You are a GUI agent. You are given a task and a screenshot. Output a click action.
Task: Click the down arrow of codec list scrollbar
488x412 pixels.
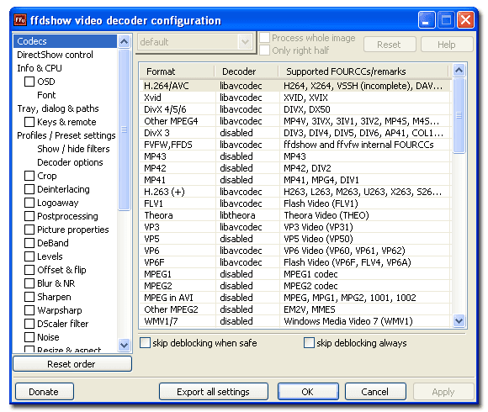click(459, 320)
